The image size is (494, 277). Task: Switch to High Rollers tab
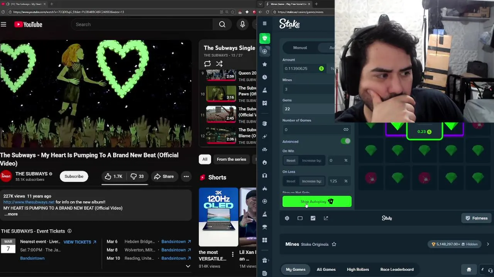pyautogui.click(x=358, y=270)
